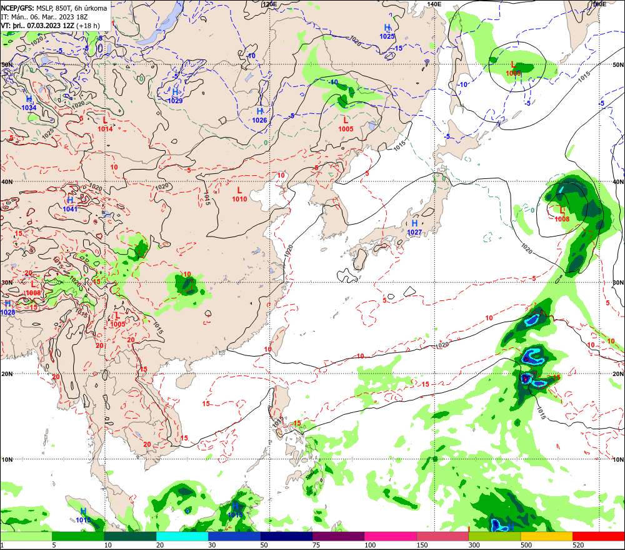This screenshot has height=550, width=625.
Task: Select the cyan 20–30 mm legend swatch
Action: pos(182,536)
